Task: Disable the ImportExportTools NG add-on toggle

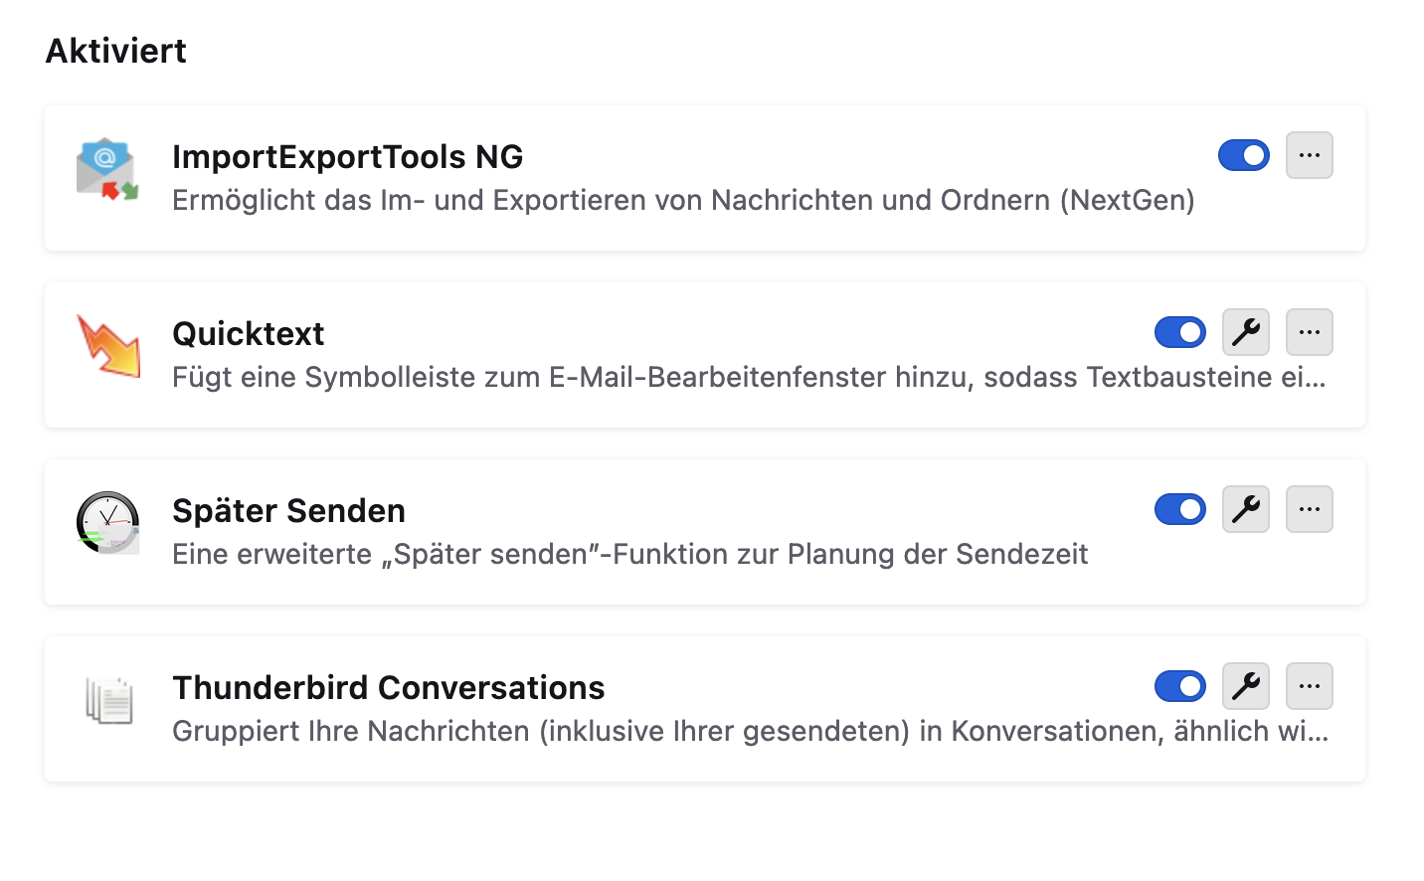Action: [x=1243, y=155]
